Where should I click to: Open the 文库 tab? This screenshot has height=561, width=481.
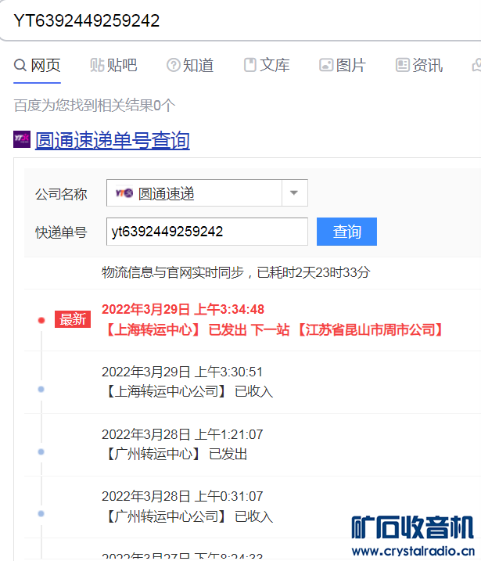[x=267, y=66]
